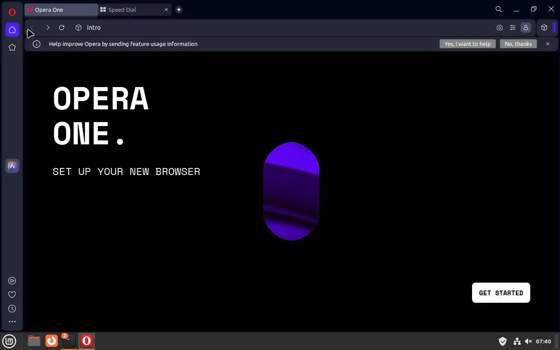This screenshot has width=560, height=350.
Task: Click Yes, I want to help
Action: pos(468,44)
